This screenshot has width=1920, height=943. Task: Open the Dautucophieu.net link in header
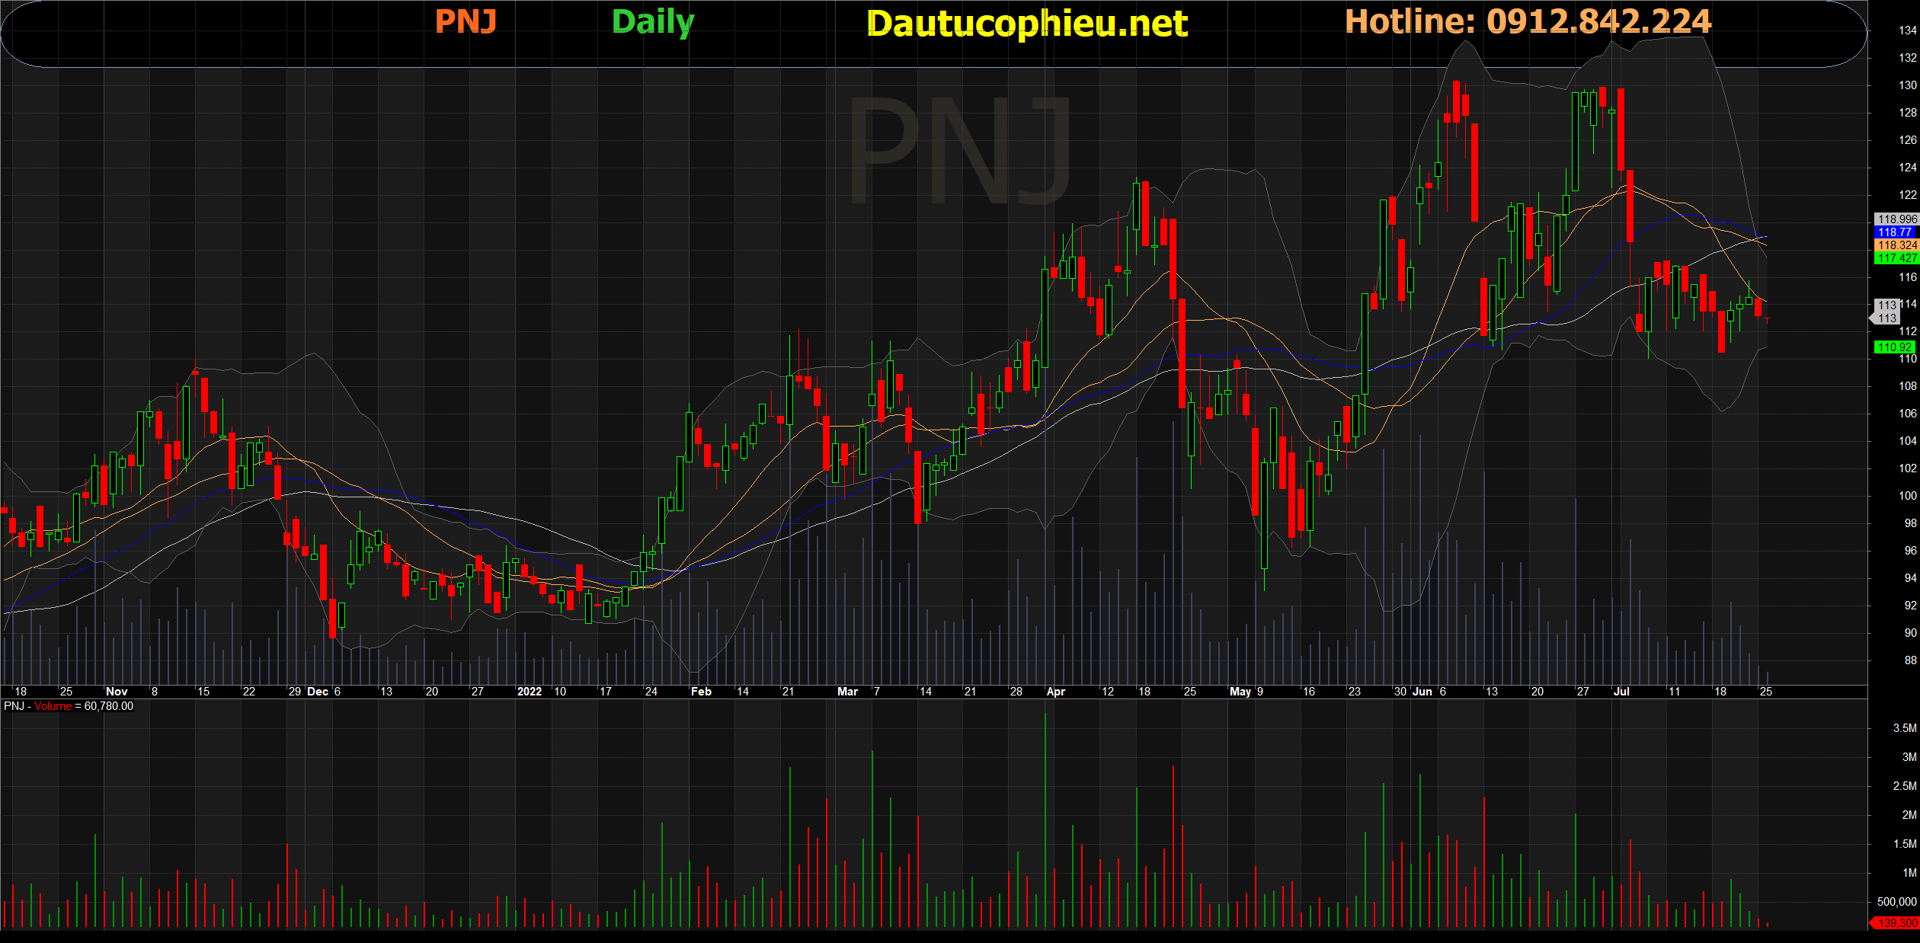tap(1027, 24)
